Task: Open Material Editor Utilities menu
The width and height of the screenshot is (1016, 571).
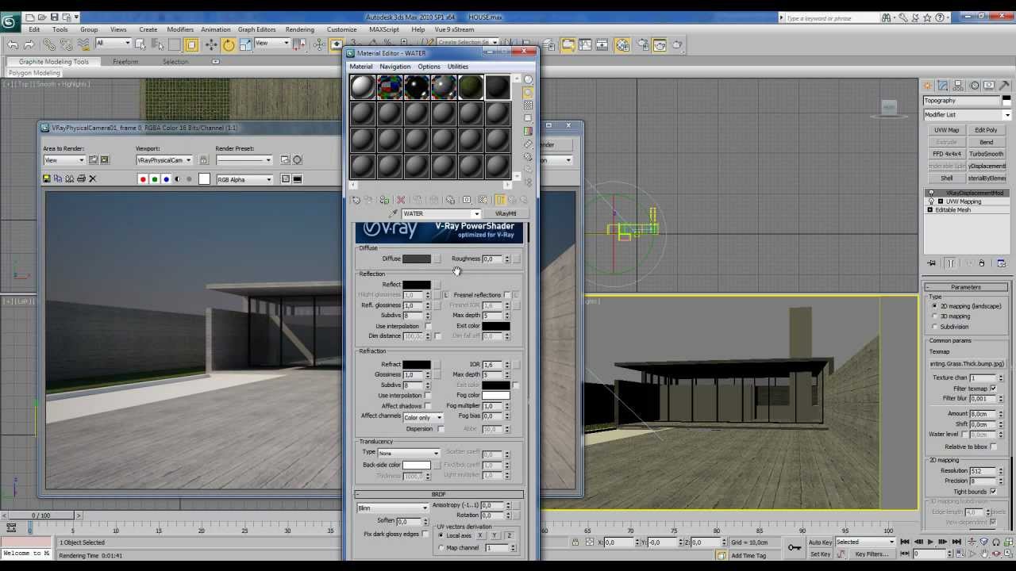Action: point(458,67)
